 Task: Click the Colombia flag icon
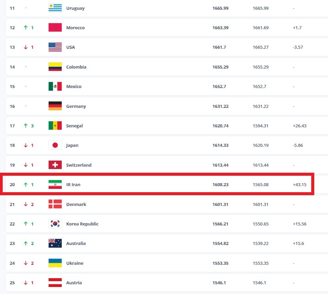(x=55, y=67)
